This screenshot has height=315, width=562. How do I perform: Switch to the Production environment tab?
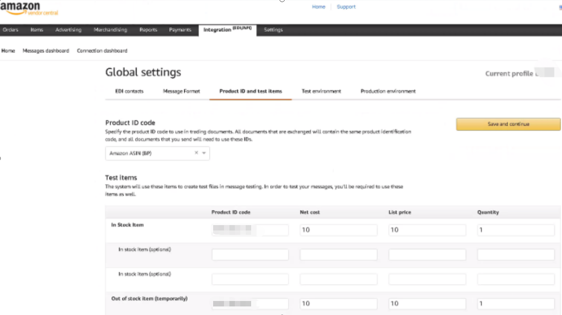[388, 91]
